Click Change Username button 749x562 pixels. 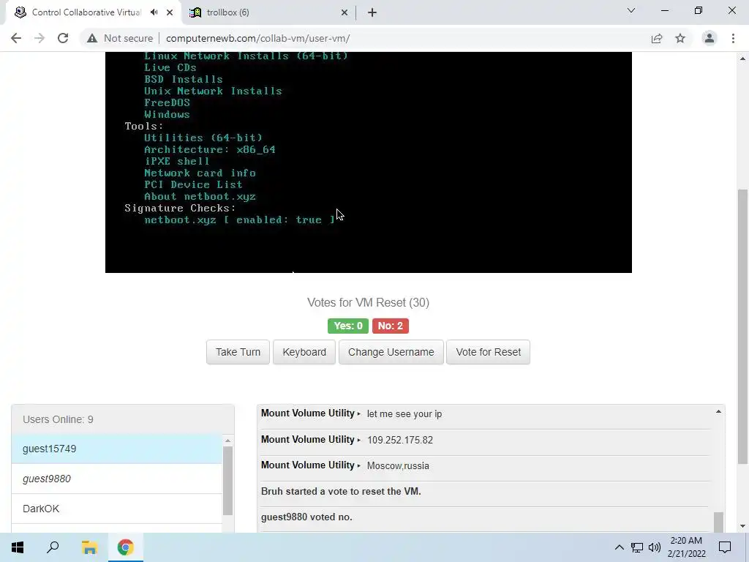click(x=391, y=352)
